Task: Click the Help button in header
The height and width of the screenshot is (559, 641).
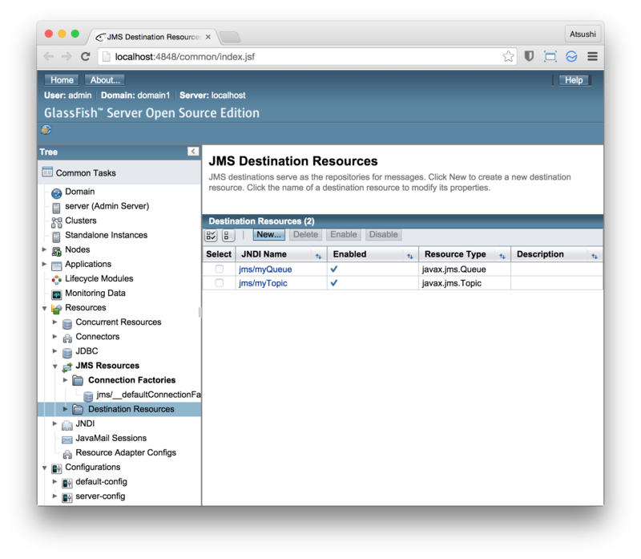Action: coord(574,80)
